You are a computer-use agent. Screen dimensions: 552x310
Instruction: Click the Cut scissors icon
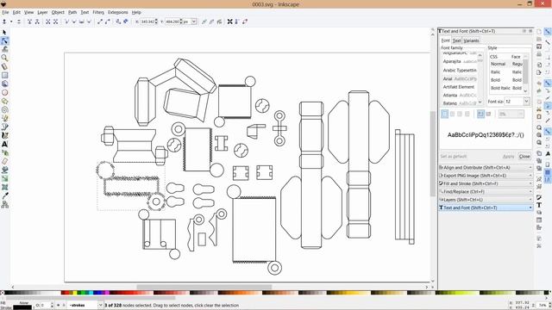tap(539, 109)
